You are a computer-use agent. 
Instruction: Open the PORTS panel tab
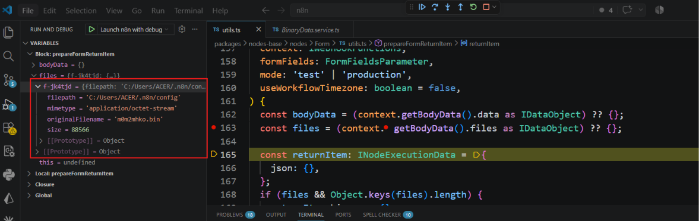pos(343,214)
